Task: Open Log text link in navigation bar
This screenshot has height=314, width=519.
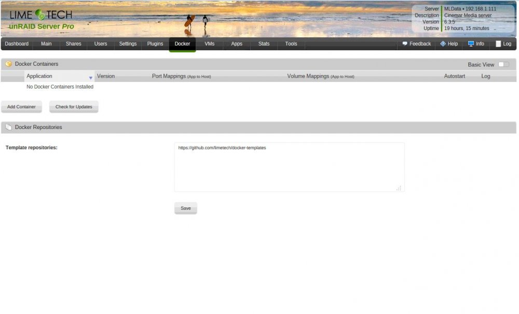Action: (x=507, y=44)
